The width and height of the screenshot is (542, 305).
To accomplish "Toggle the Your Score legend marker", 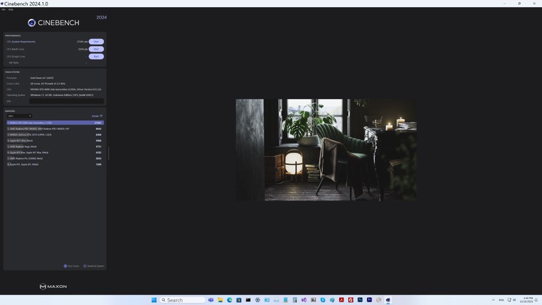I will 65,266.
